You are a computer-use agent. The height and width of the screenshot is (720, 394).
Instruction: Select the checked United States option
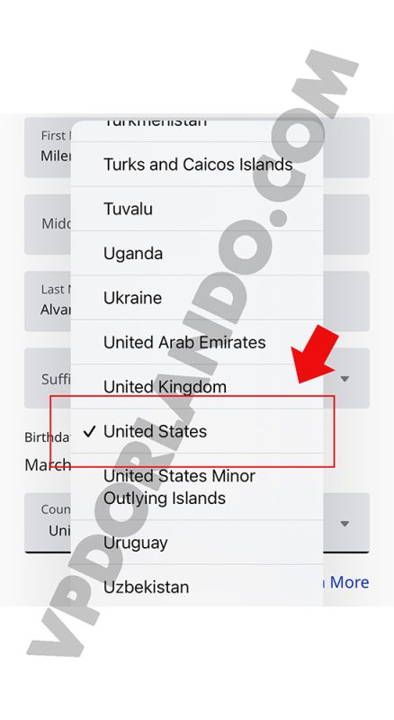tap(197, 432)
